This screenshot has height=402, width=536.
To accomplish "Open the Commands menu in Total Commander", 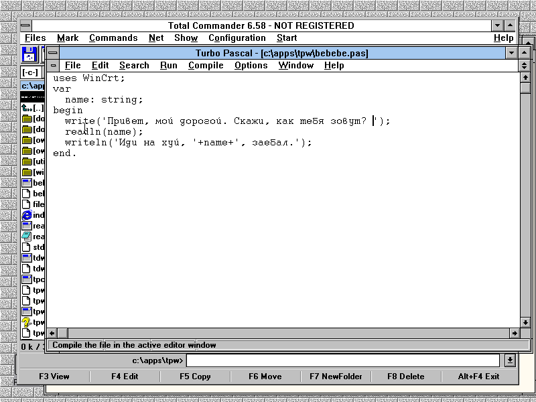I will (x=113, y=38).
